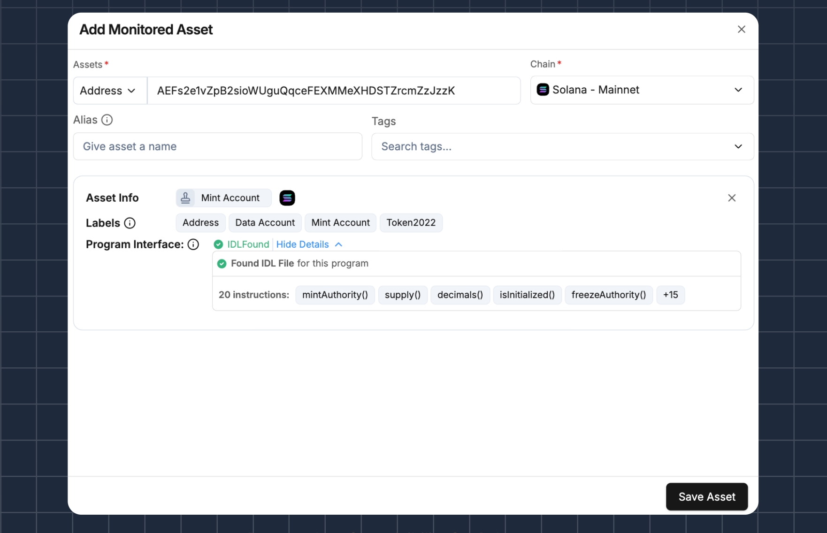Click the Alias info icon
Viewport: 827px width, 533px height.
[x=107, y=120]
